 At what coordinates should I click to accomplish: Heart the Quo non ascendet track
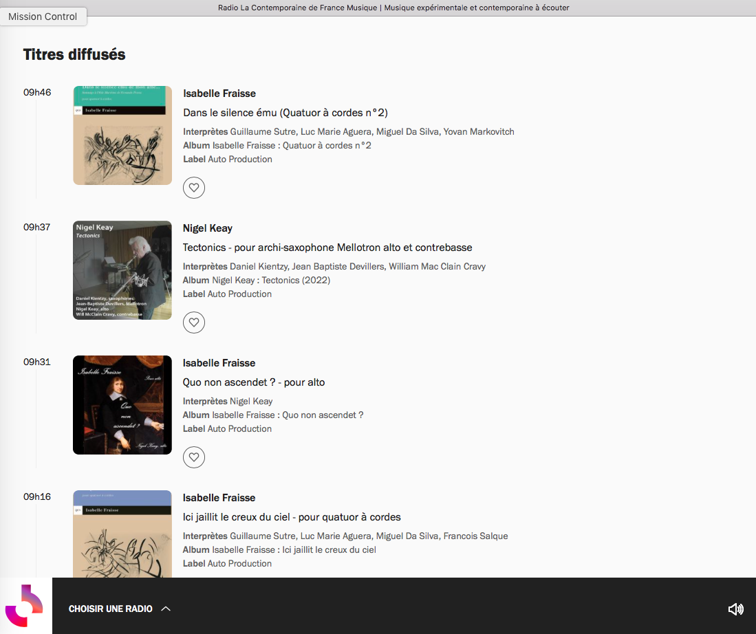point(194,457)
